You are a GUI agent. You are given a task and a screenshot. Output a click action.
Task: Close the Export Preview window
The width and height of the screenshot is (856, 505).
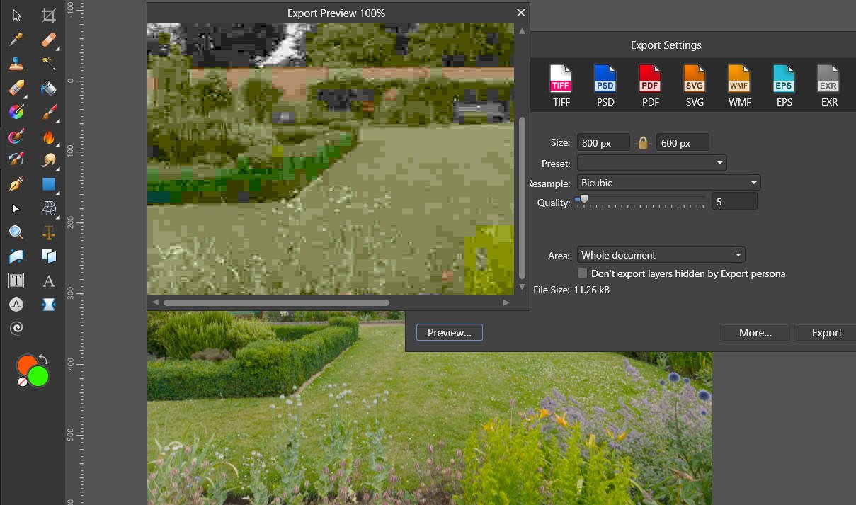tap(521, 13)
